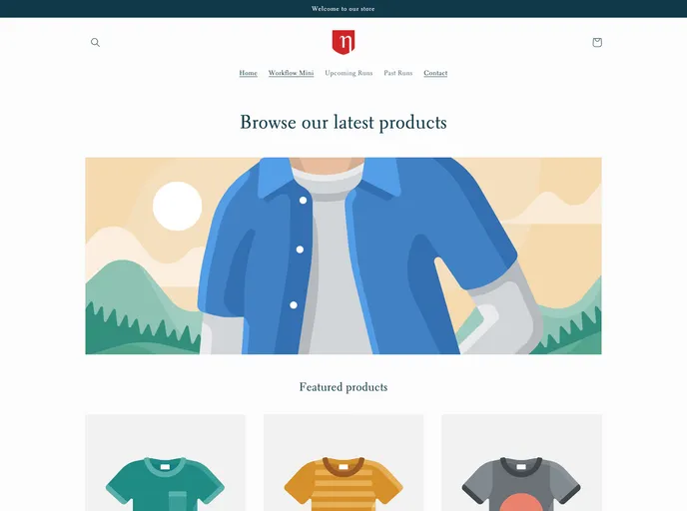The image size is (687, 511).
Task: Click the red shield store logo
Action: coord(343,42)
